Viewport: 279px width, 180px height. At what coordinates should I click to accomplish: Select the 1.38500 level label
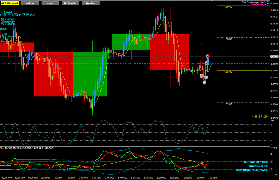click(x=228, y=39)
